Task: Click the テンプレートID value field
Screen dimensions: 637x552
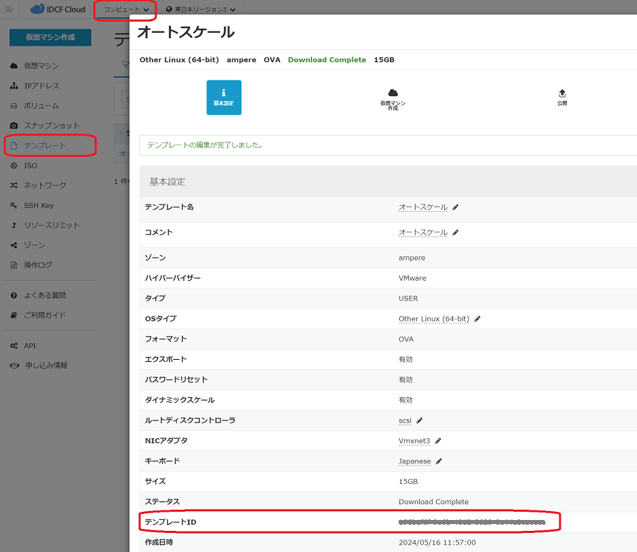Action: point(472,522)
